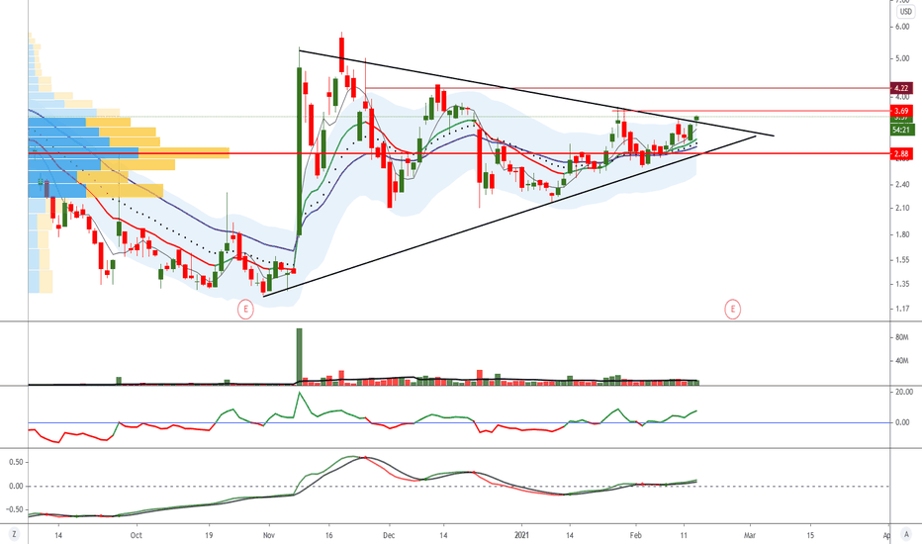Click the Feb date label
The image size is (922, 544).
(x=636, y=535)
